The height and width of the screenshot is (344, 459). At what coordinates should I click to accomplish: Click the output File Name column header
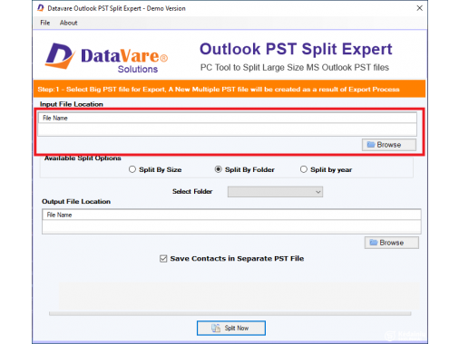click(x=231, y=215)
